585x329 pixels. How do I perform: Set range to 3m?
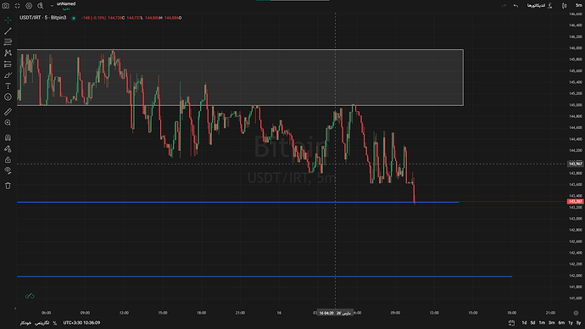[551, 323]
